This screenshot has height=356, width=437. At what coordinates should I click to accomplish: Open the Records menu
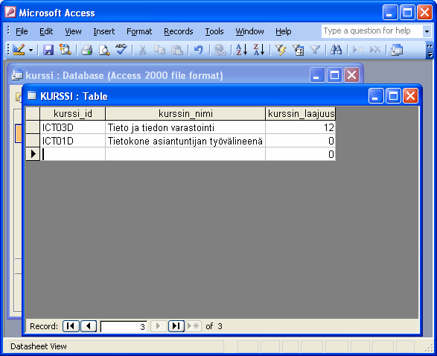pos(179,31)
